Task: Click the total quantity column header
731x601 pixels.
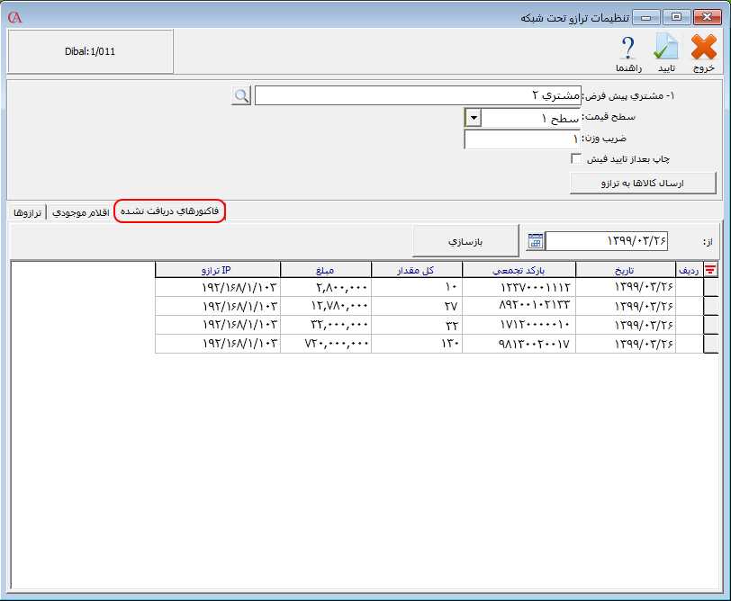Action: pos(416,269)
